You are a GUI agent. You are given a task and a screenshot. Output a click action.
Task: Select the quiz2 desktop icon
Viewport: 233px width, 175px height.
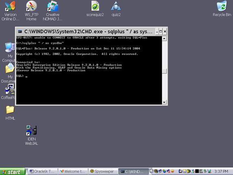[x=116, y=9]
